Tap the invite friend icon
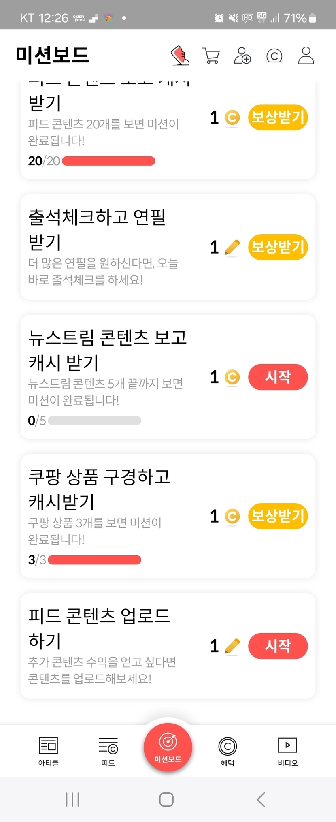The height and width of the screenshot is (822, 336). coord(242,56)
